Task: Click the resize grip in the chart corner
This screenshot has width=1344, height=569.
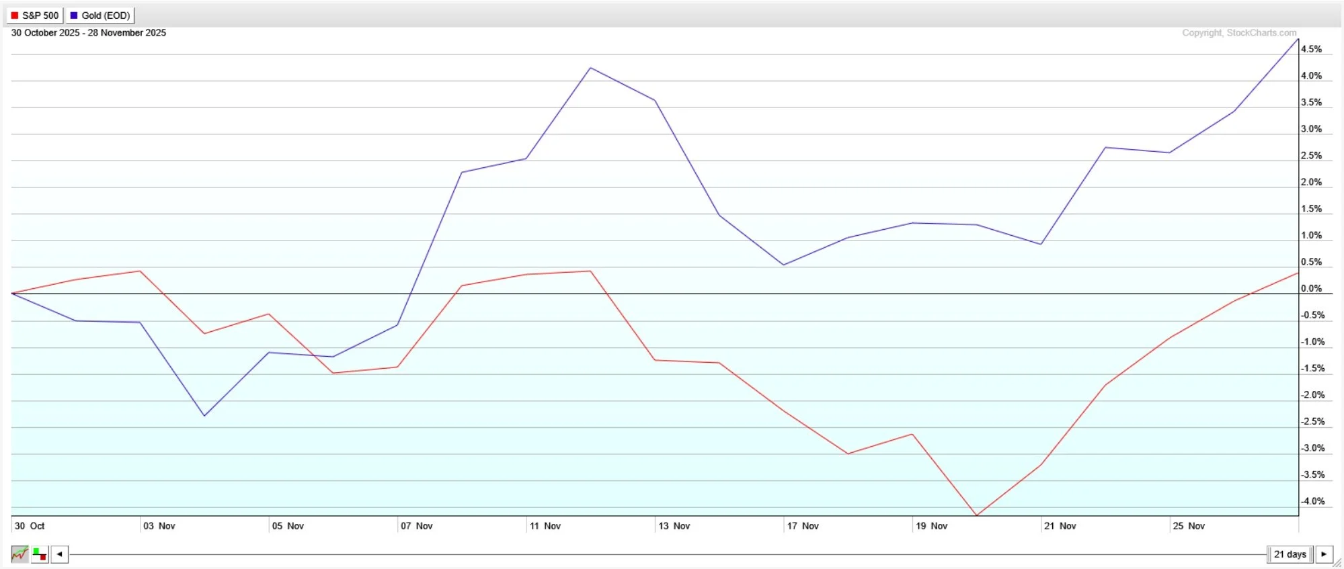Action: click(1338, 563)
